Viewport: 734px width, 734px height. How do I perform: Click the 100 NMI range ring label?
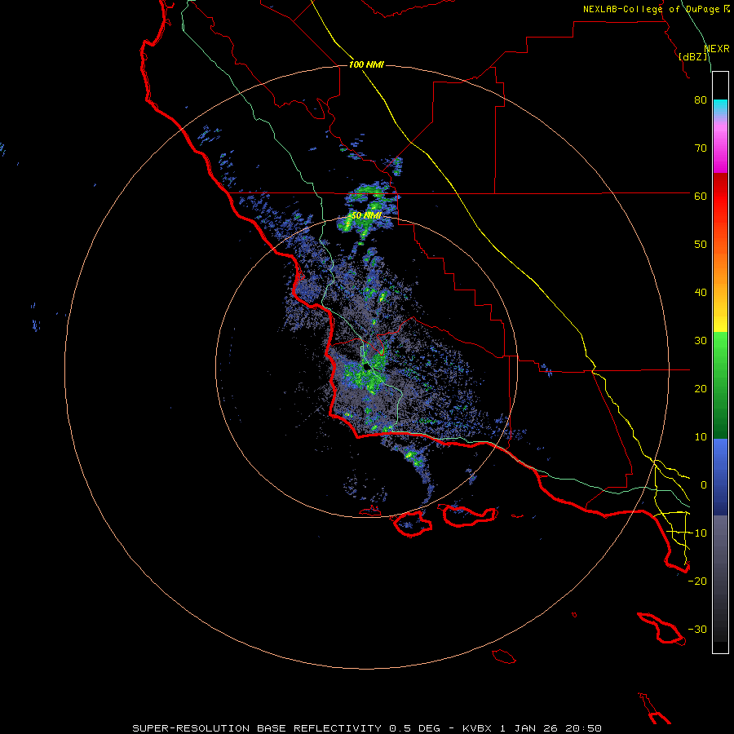[366, 64]
